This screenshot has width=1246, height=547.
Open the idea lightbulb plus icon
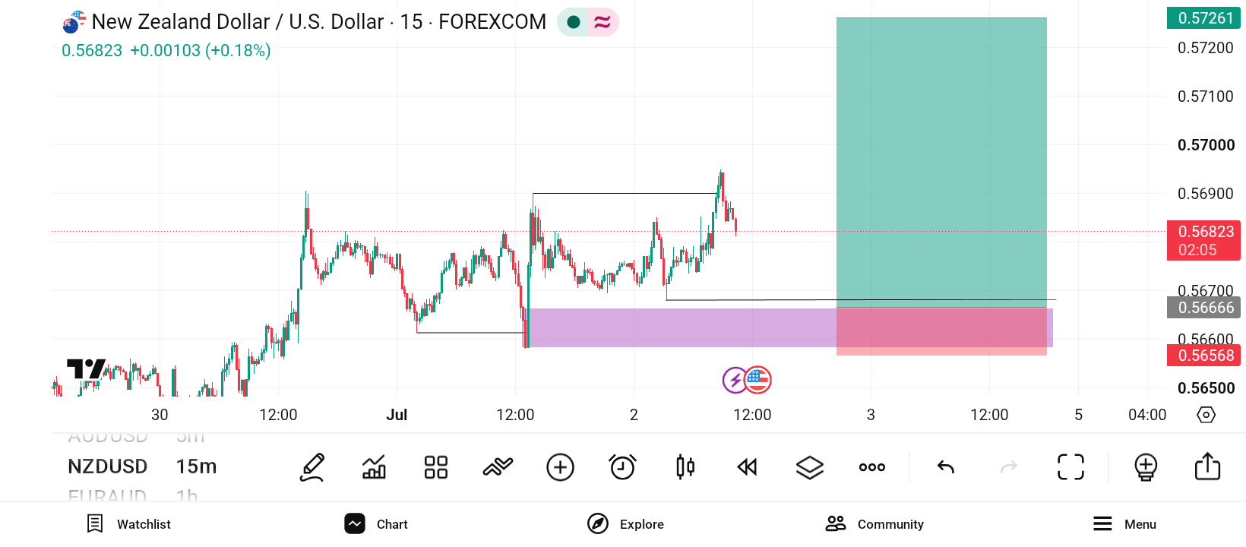1146,467
